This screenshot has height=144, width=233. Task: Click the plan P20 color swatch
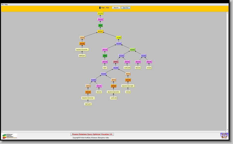coord(100,8)
